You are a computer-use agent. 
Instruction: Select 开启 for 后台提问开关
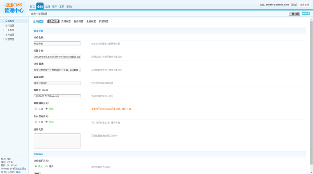[36, 122]
